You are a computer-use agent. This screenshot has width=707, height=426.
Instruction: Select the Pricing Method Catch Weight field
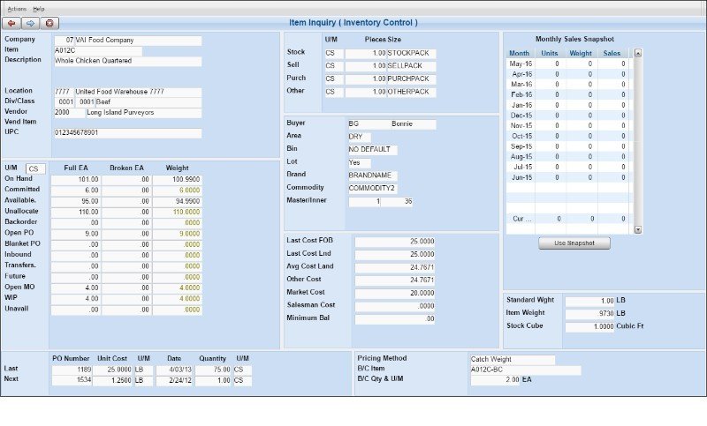(x=512, y=360)
